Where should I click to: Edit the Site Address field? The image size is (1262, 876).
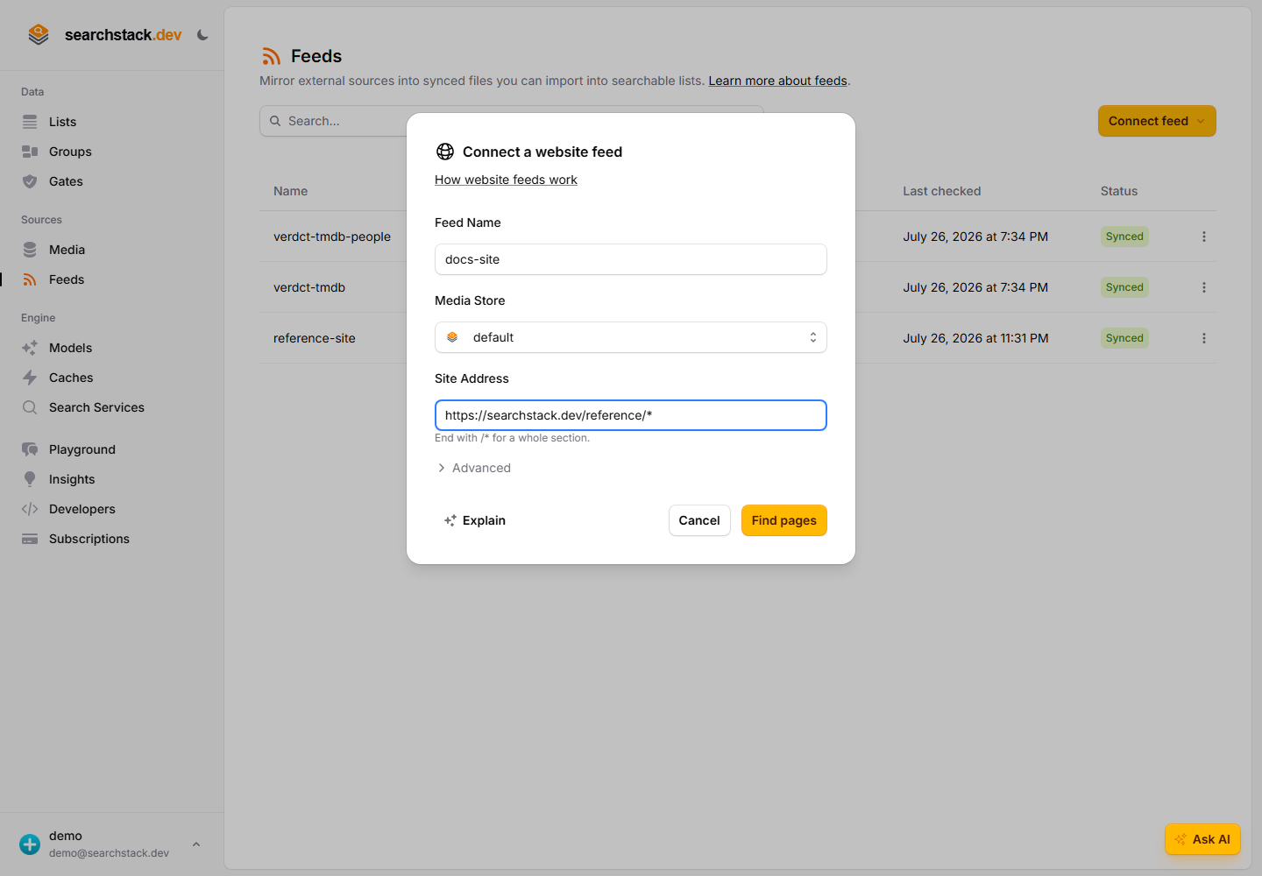(x=631, y=415)
